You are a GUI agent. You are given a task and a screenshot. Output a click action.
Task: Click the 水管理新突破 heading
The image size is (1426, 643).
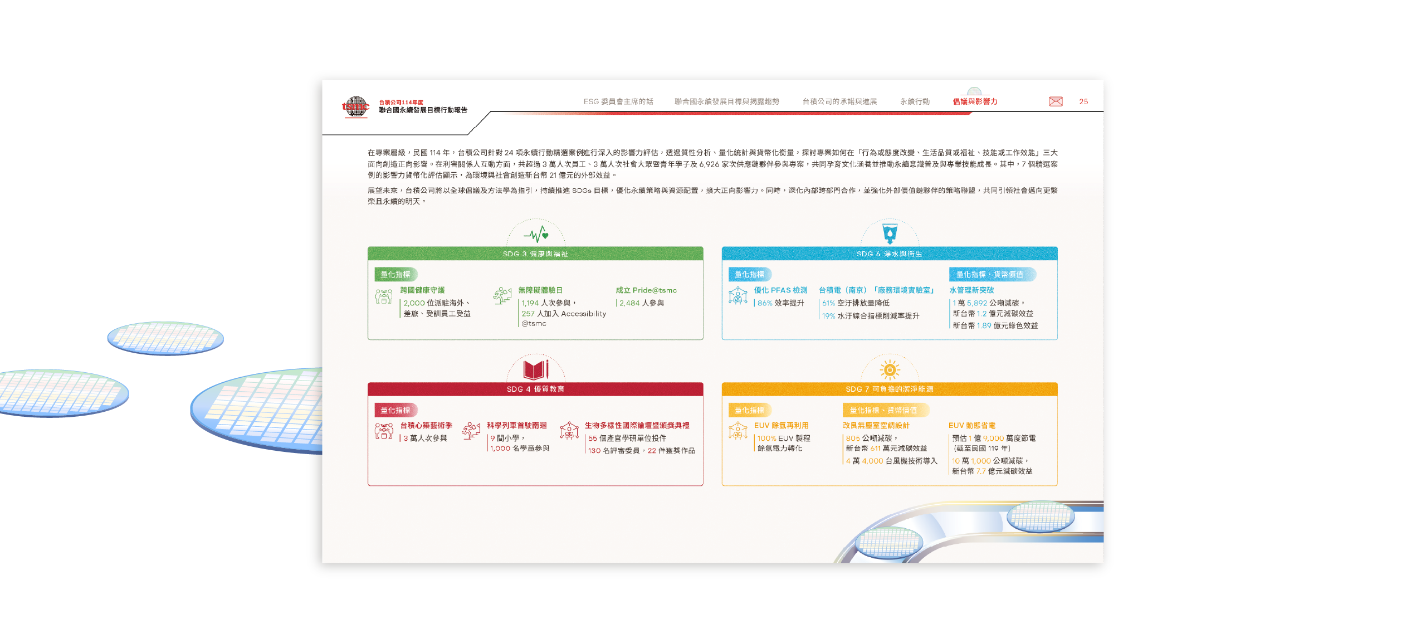(972, 290)
